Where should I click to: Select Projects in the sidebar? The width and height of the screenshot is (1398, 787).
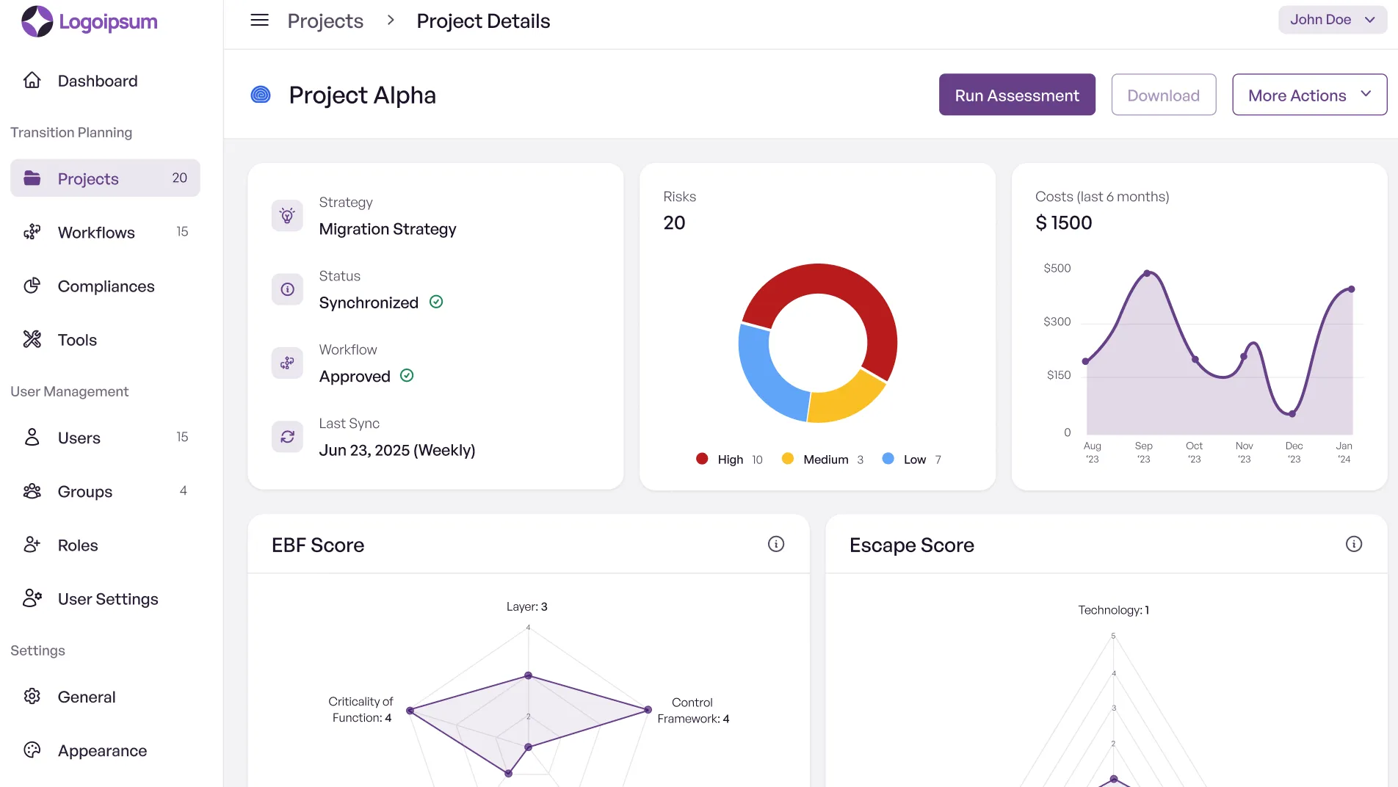(105, 178)
